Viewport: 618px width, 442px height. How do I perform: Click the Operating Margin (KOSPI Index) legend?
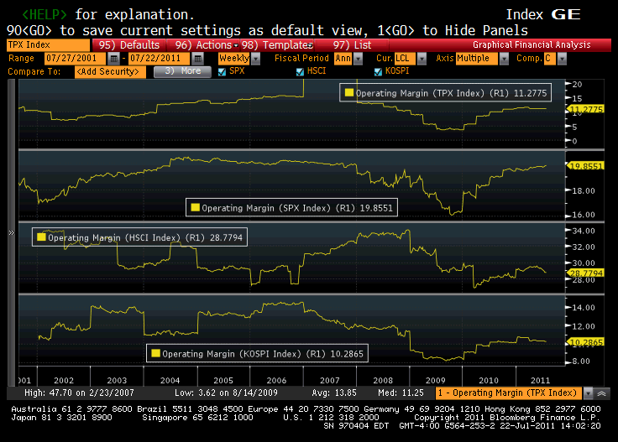(258, 353)
